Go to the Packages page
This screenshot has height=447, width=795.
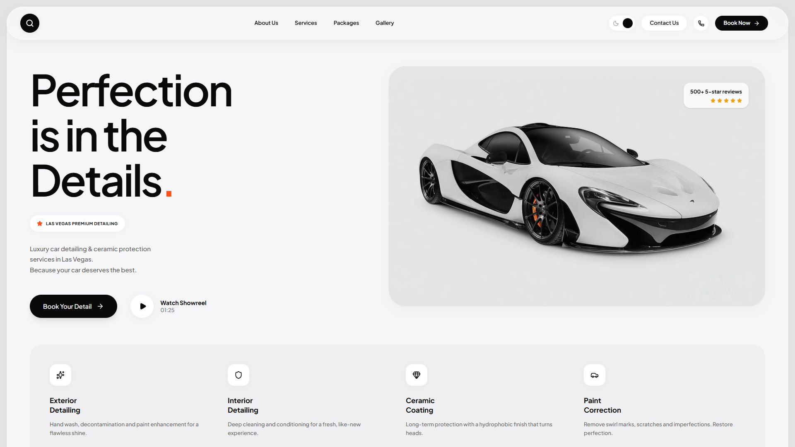point(346,23)
